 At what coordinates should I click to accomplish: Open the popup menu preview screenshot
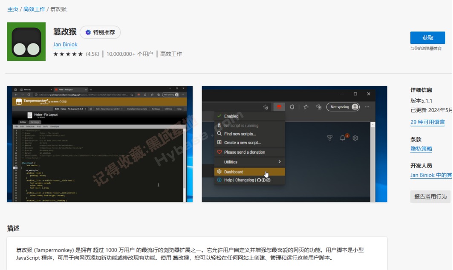point(294,144)
